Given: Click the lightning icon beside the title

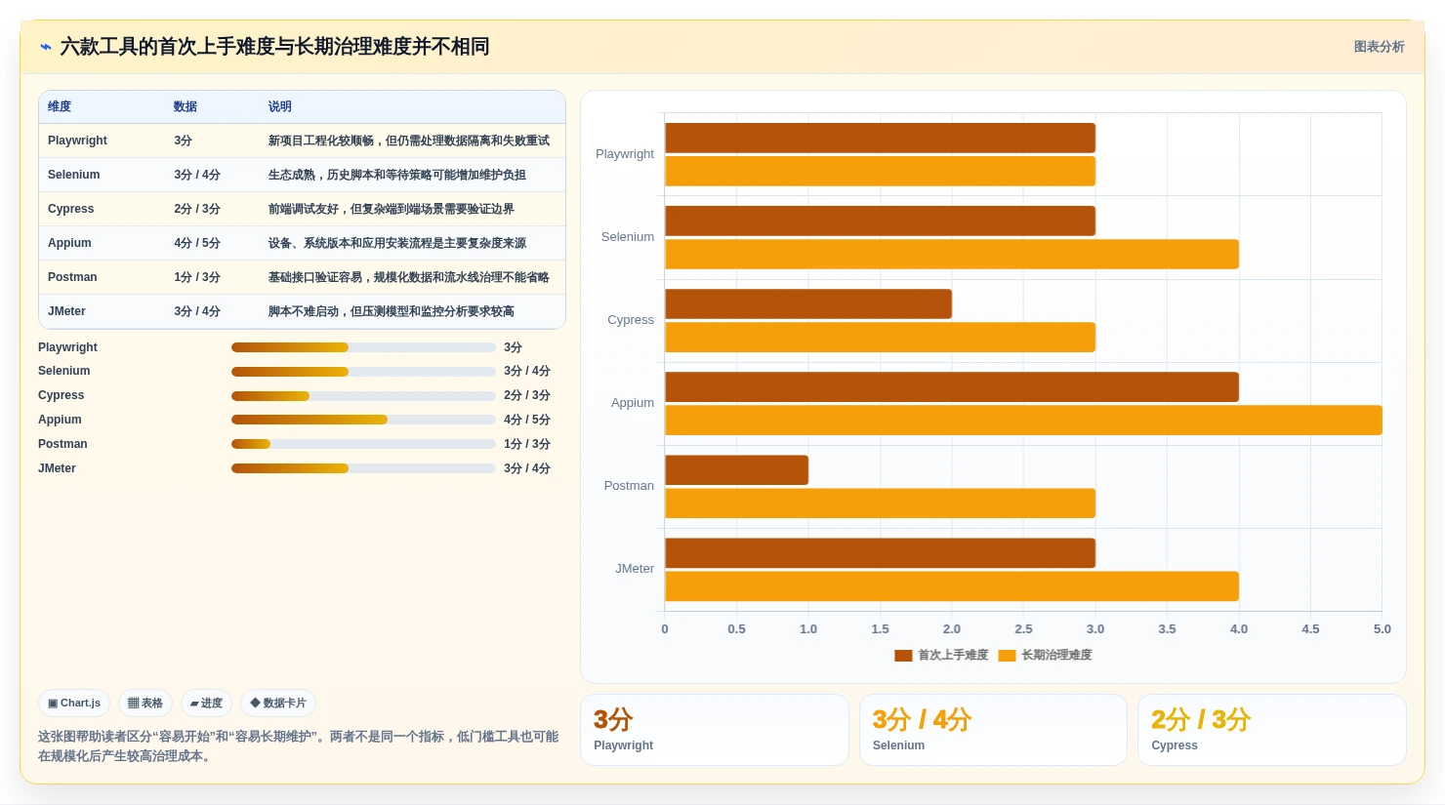Looking at the screenshot, I should (x=45, y=47).
